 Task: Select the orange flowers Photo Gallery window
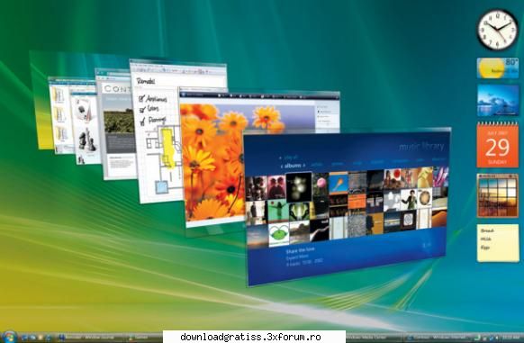[214, 160]
